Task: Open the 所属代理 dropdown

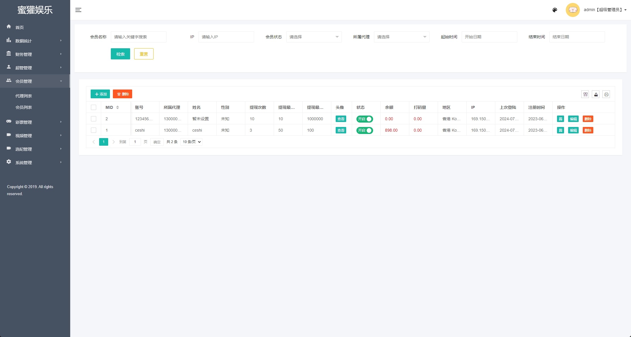Action: (401, 37)
